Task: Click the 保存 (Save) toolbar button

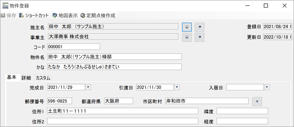Action: coord(8,15)
